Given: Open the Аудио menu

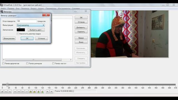Looking at the screenshot, I should 41,8.
